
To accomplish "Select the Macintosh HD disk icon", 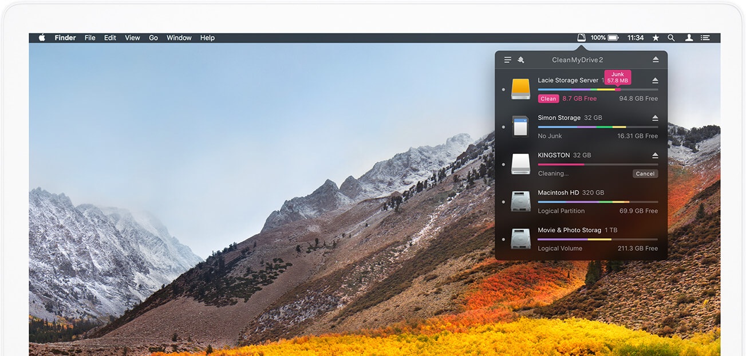I will (x=520, y=201).
